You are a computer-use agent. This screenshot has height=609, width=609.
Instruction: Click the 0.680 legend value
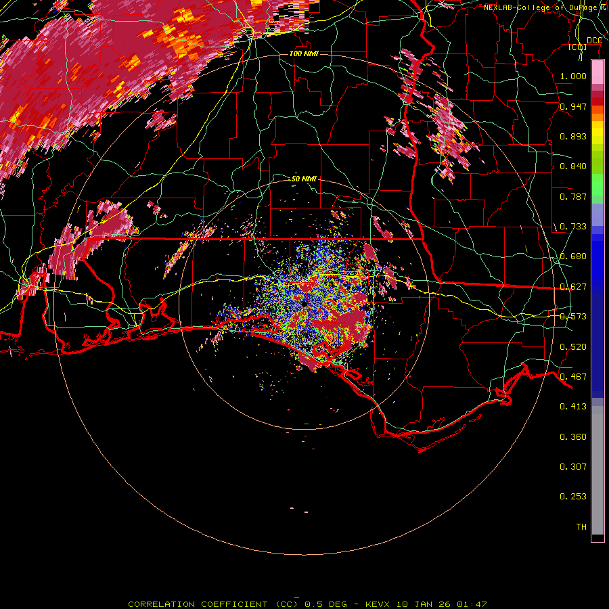coord(573,256)
